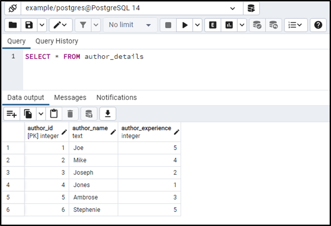Expand the connection selector dropdown
The height and width of the screenshot is (226, 331).
tap(233, 8)
